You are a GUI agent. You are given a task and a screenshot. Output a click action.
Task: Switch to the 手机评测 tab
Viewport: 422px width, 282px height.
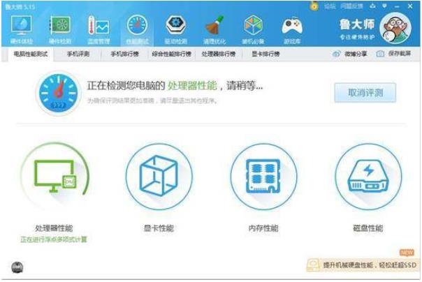click(x=78, y=54)
